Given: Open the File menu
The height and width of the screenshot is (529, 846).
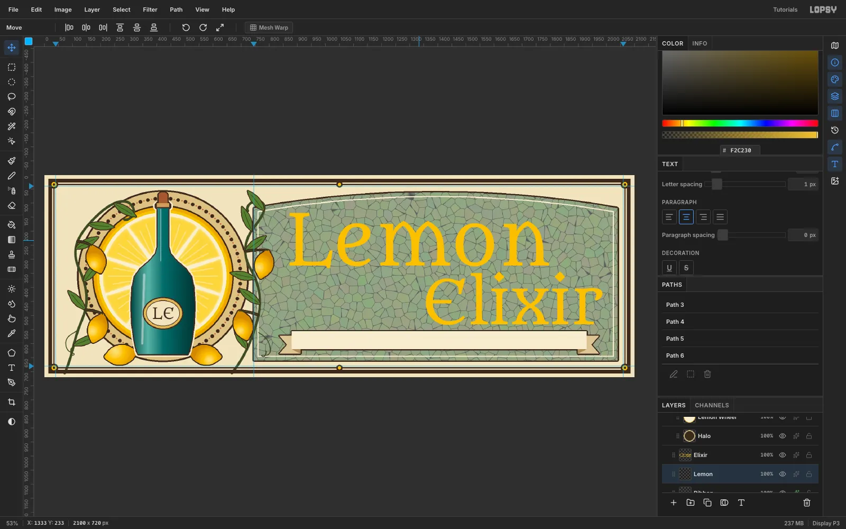Looking at the screenshot, I should pyautogui.click(x=13, y=10).
